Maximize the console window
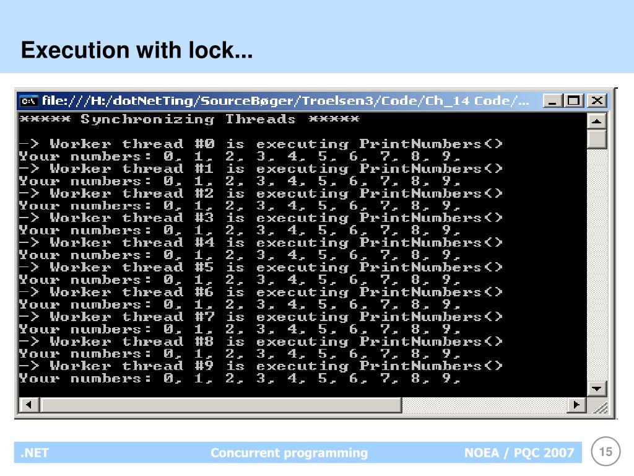 coord(573,100)
